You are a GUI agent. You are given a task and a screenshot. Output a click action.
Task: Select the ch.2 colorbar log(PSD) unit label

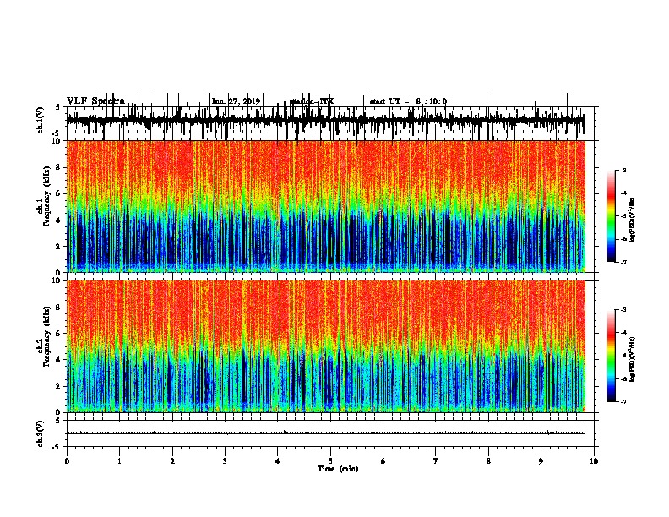coord(633,359)
